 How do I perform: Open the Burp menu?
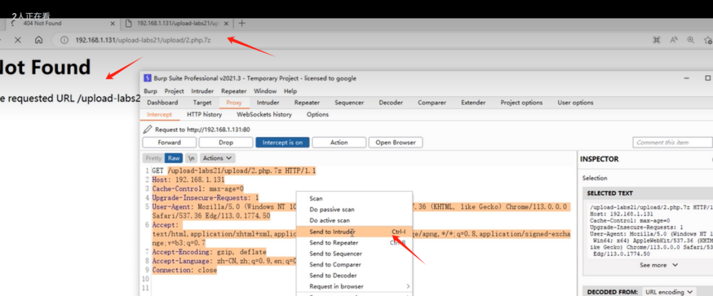point(151,91)
